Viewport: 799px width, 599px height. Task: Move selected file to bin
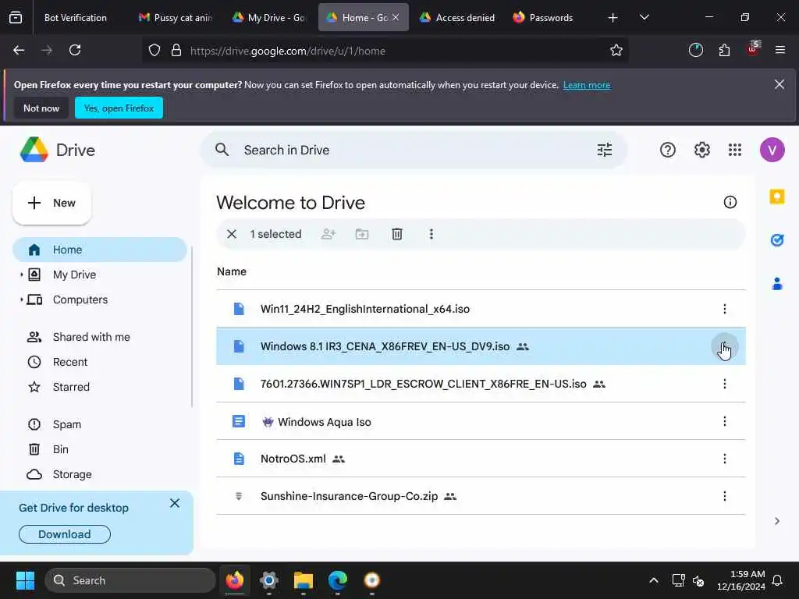397,234
